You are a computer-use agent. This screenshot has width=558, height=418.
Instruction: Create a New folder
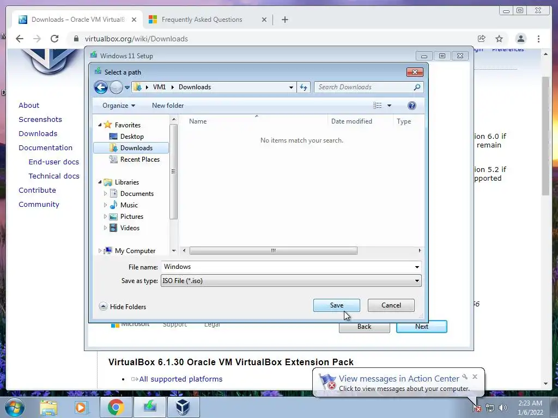click(x=168, y=106)
